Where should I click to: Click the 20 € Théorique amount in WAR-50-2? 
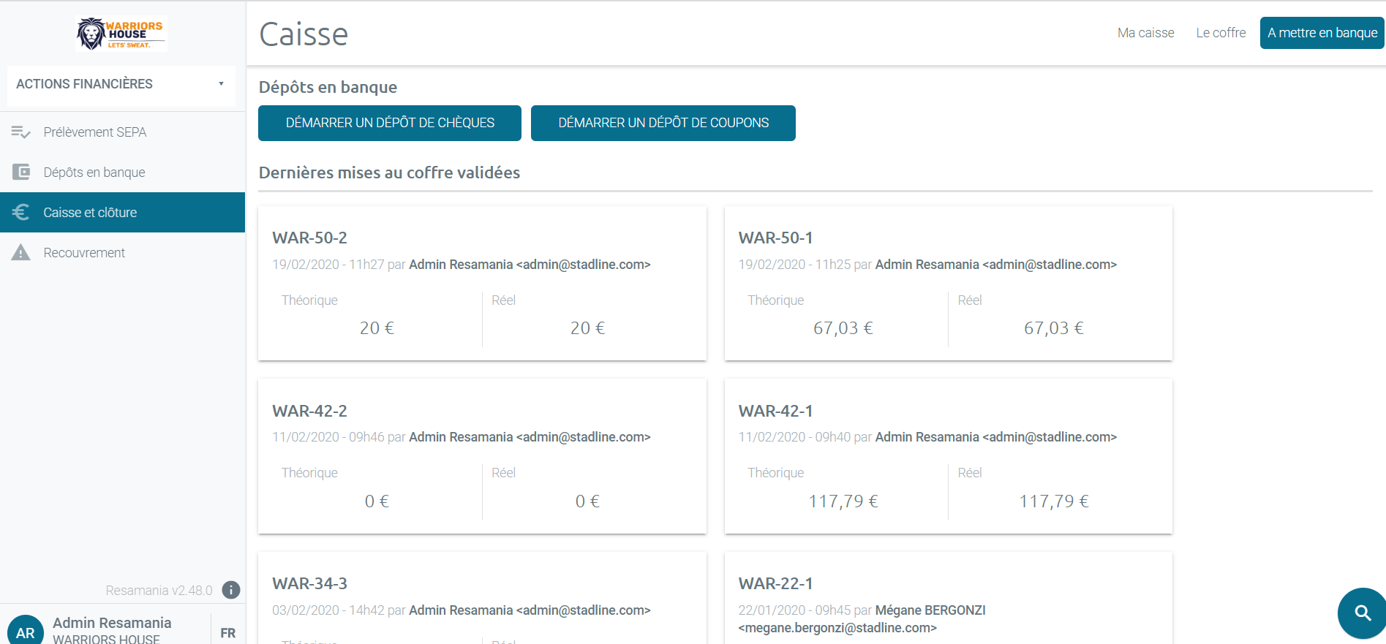pyautogui.click(x=377, y=328)
